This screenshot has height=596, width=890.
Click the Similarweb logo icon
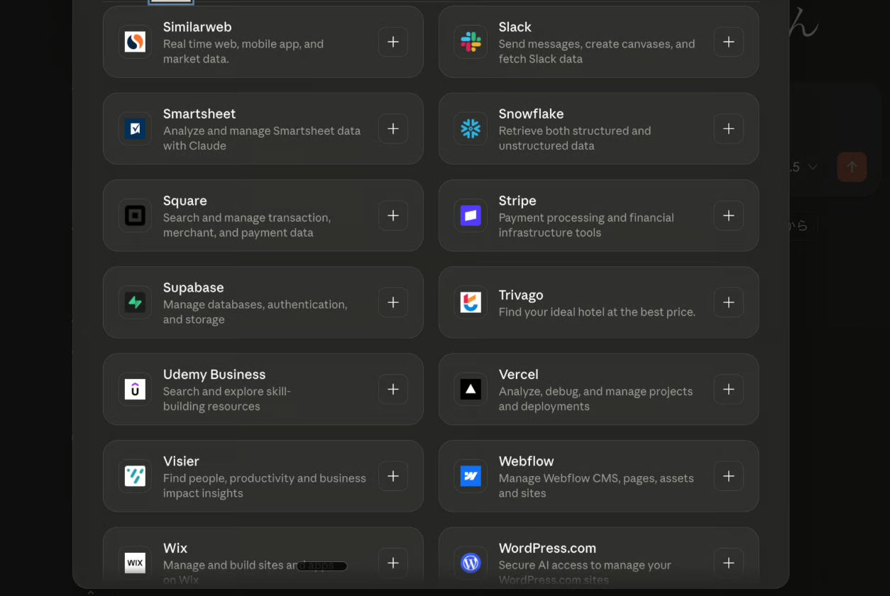[x=135, y=42]
